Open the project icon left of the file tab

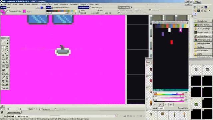[x=2, y=112]
